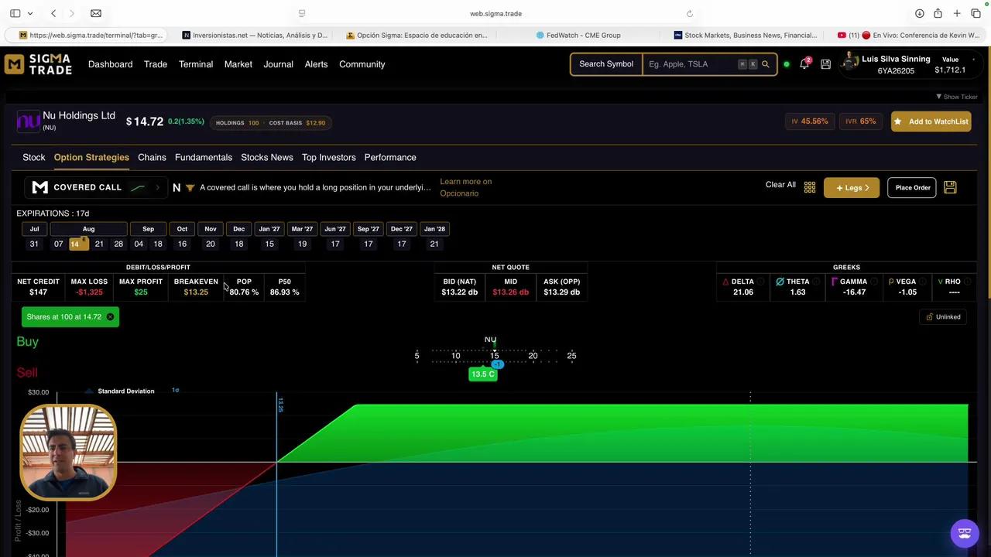
Task: Click the Place Order button
Action: tap(913, 187)
